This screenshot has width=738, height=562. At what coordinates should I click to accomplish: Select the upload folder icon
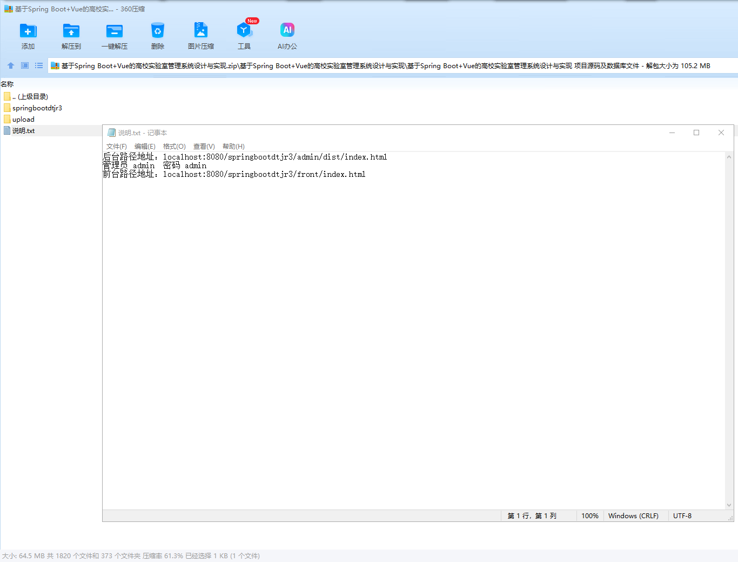pyautogui.click(x=7, y=119)
